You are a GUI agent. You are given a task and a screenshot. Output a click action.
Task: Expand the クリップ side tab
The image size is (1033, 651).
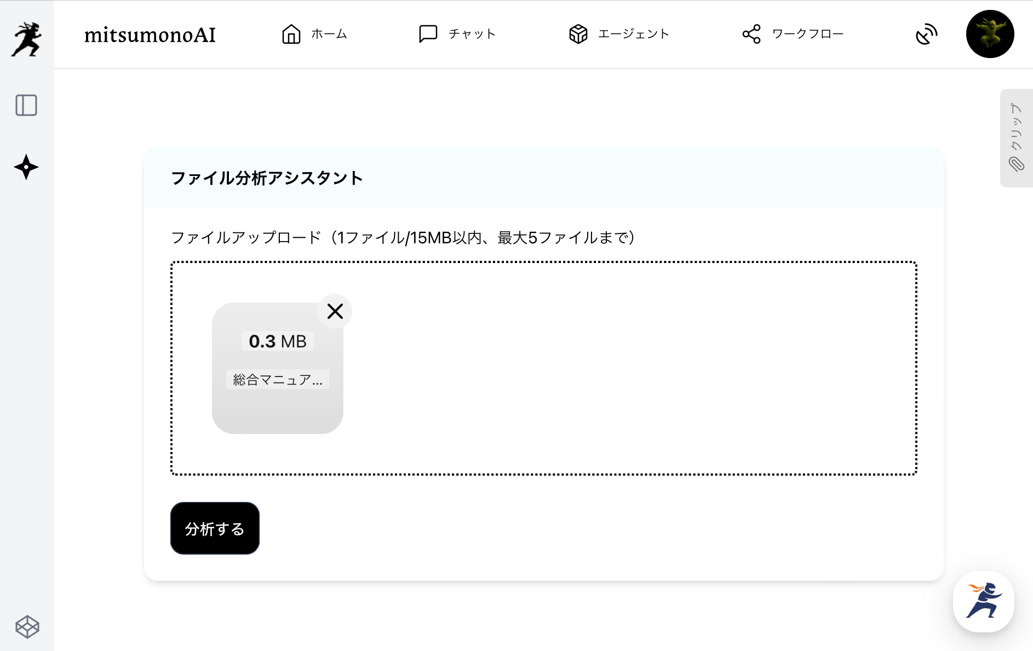[x=1017, y=138]
